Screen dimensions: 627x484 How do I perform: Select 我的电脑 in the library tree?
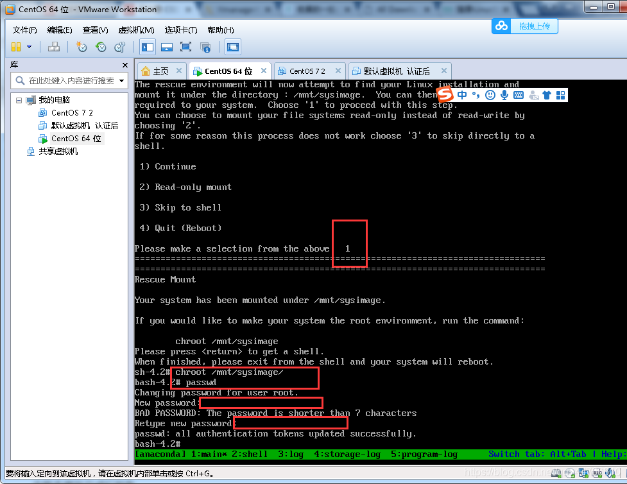[54, 100]
